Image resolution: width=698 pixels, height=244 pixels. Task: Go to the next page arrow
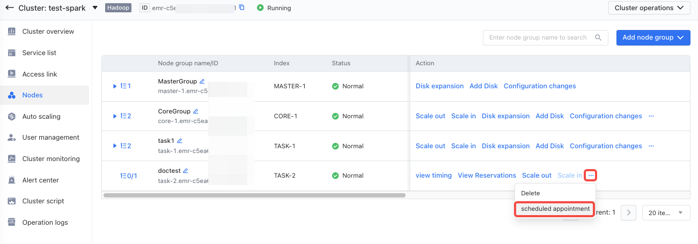pyautogui.click(x=628, y=212)
